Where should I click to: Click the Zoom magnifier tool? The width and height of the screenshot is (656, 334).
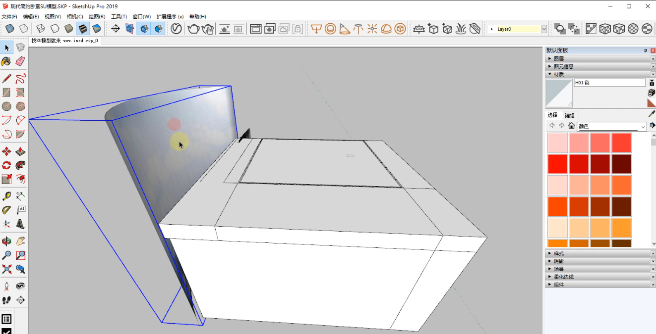[x=6, y=255]
